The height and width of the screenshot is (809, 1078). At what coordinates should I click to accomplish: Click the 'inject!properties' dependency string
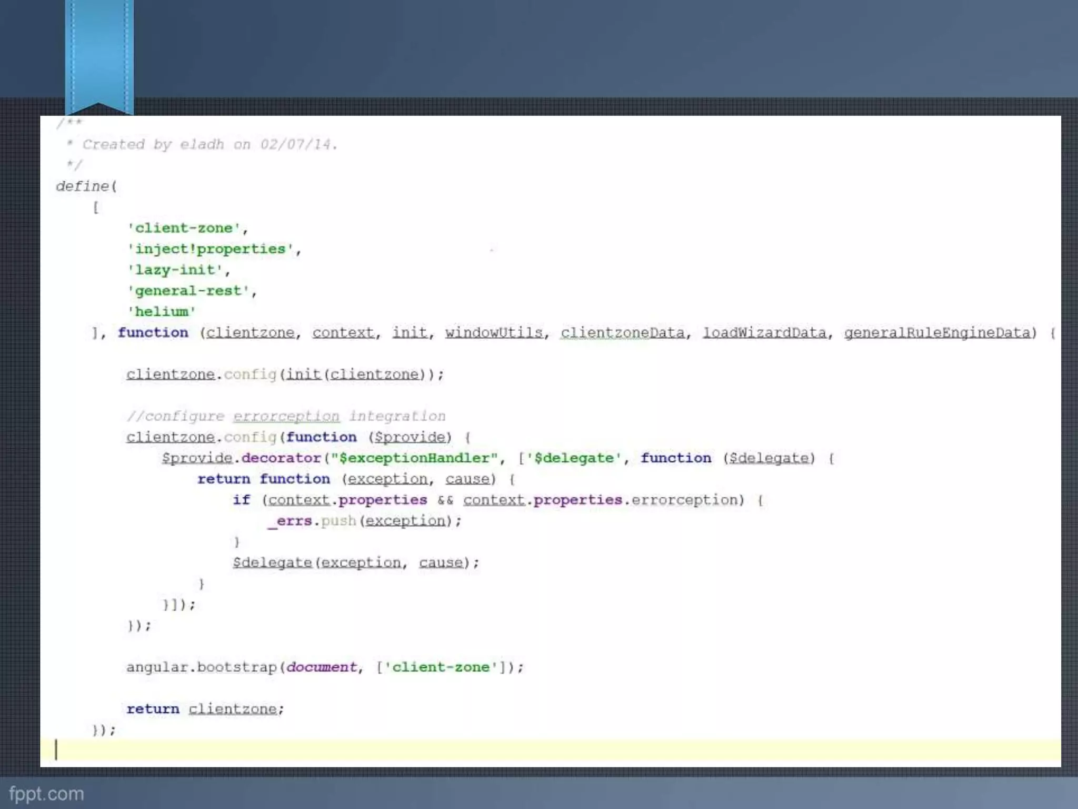click(x=211, y=249)
